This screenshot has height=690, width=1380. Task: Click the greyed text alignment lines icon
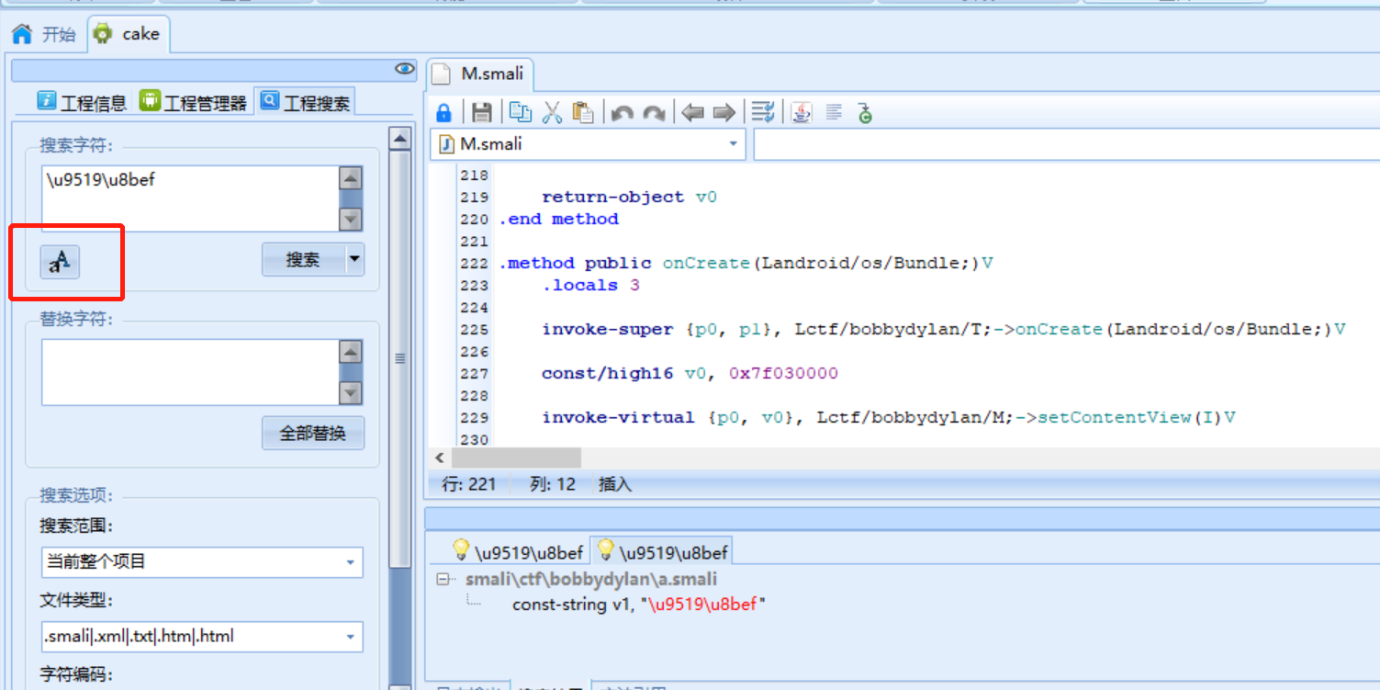834,112
